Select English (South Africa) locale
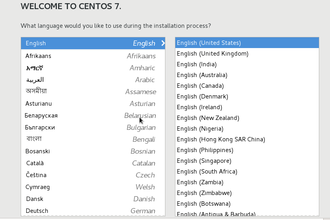This screenshot has width=330, height=220. pyautogui.click(x=247, y=172)
